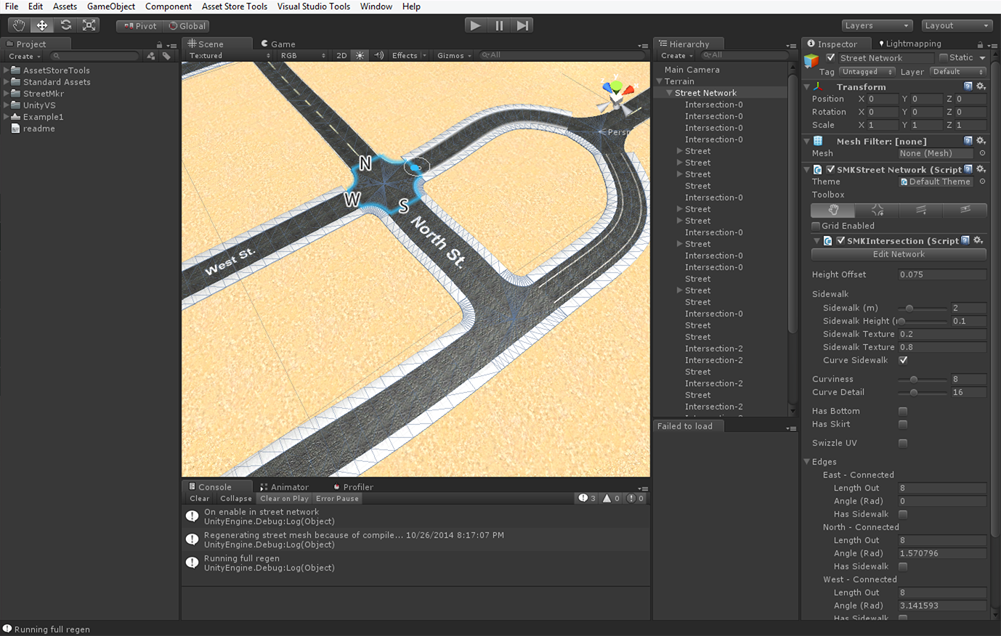The image size is (1001, 636).
Task: Open the Tag dropdown Untagged
Action: 867,72
